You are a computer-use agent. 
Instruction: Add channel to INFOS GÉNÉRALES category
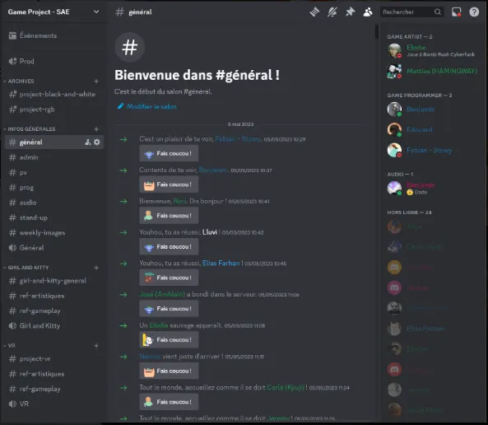(x=96, y=129)
